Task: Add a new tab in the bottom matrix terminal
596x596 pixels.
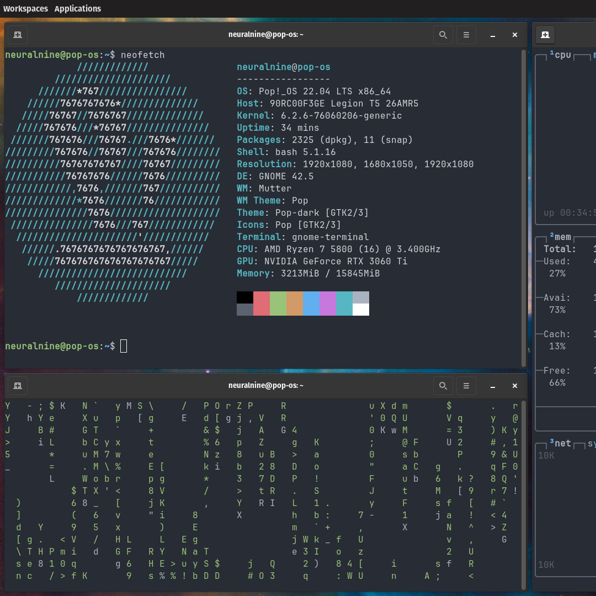Action: (18, 386)
